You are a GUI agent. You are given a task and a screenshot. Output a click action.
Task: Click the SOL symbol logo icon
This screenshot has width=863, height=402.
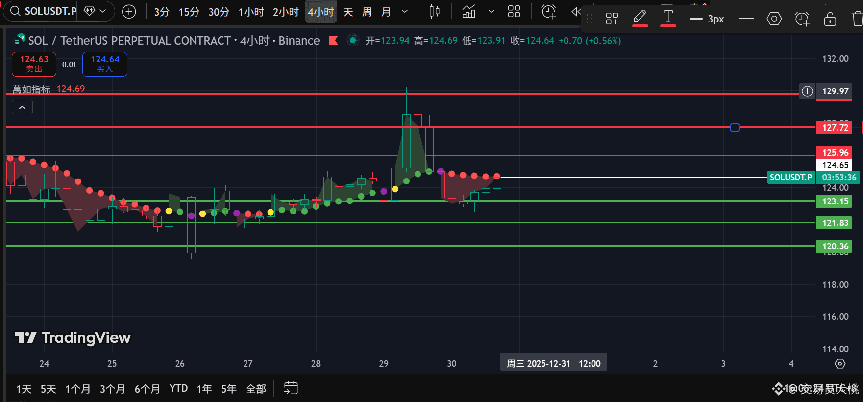(x=20, y=39)
